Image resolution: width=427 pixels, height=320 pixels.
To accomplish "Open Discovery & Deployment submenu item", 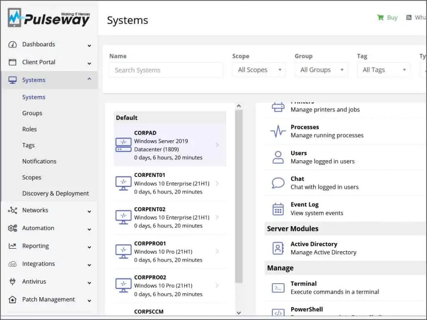I will click(55, 194).
